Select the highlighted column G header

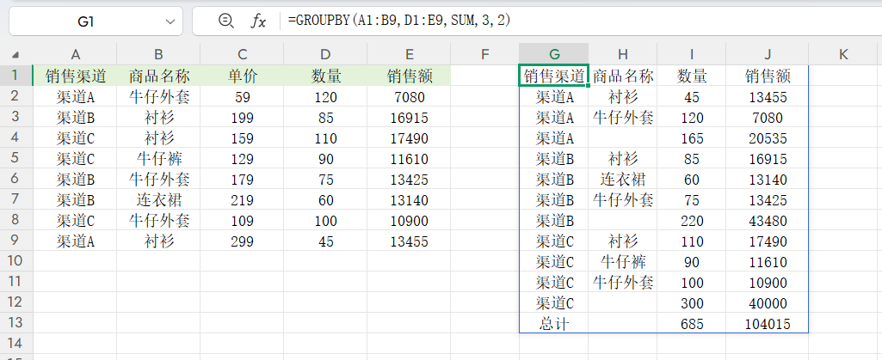click(x=554, y=55)
